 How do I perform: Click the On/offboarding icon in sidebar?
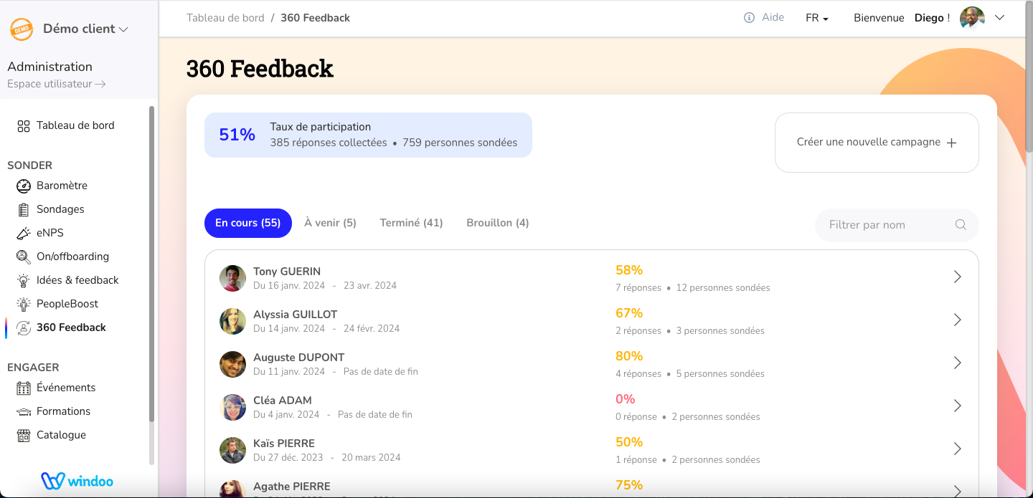[x=24, y=257]
